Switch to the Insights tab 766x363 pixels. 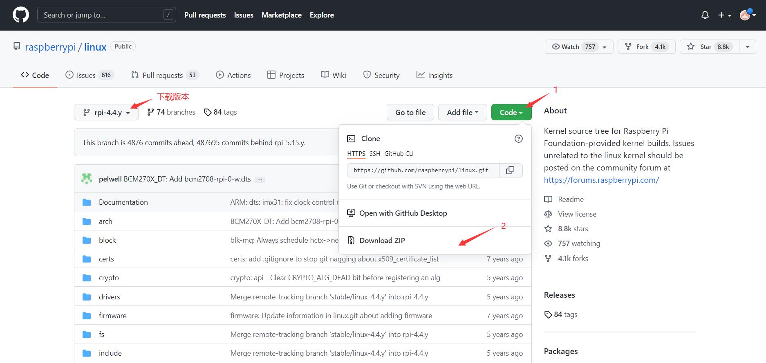435,75
